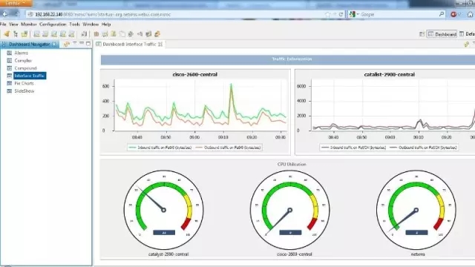Viewport: 475px width, 267px height.
Task: Switch to the Dashboard perspective button
Action: pyautogui.click(x=442, y=34)
